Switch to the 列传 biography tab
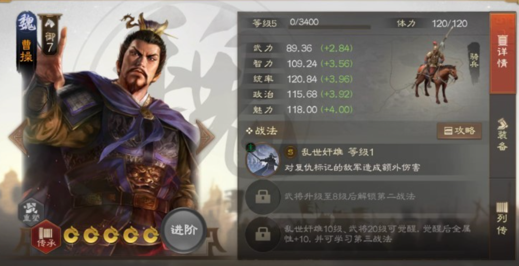 [502, 219]
